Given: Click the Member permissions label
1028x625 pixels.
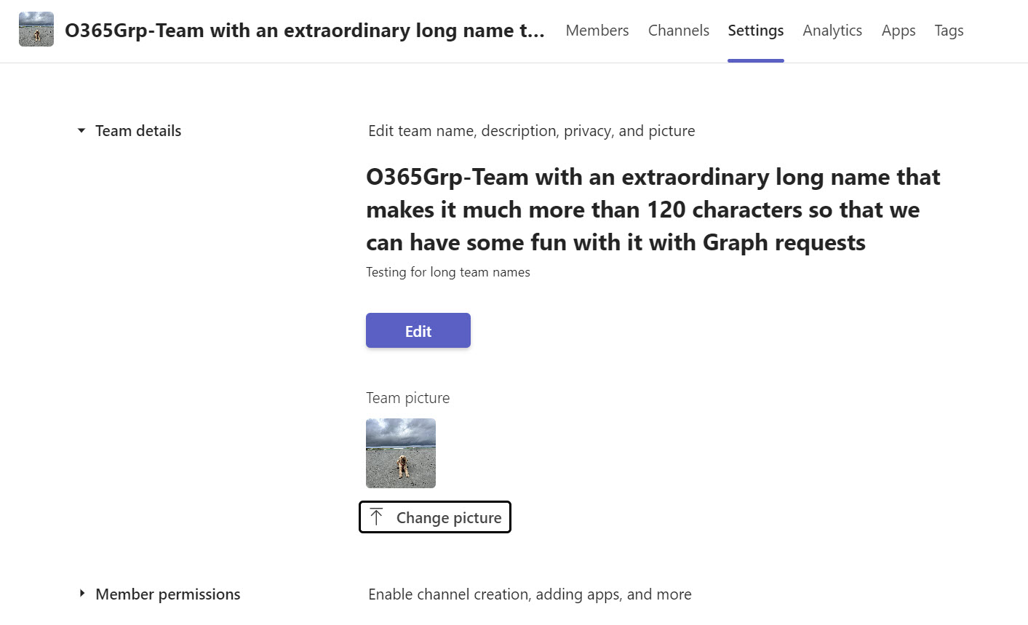Looking at the screenshot, I should click(168, 594).
